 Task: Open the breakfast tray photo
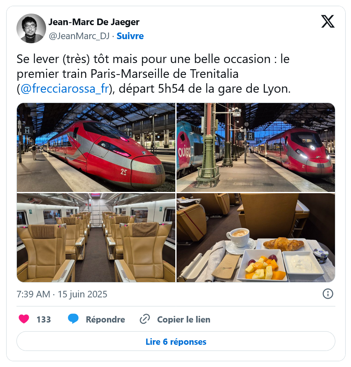(256, 238)
